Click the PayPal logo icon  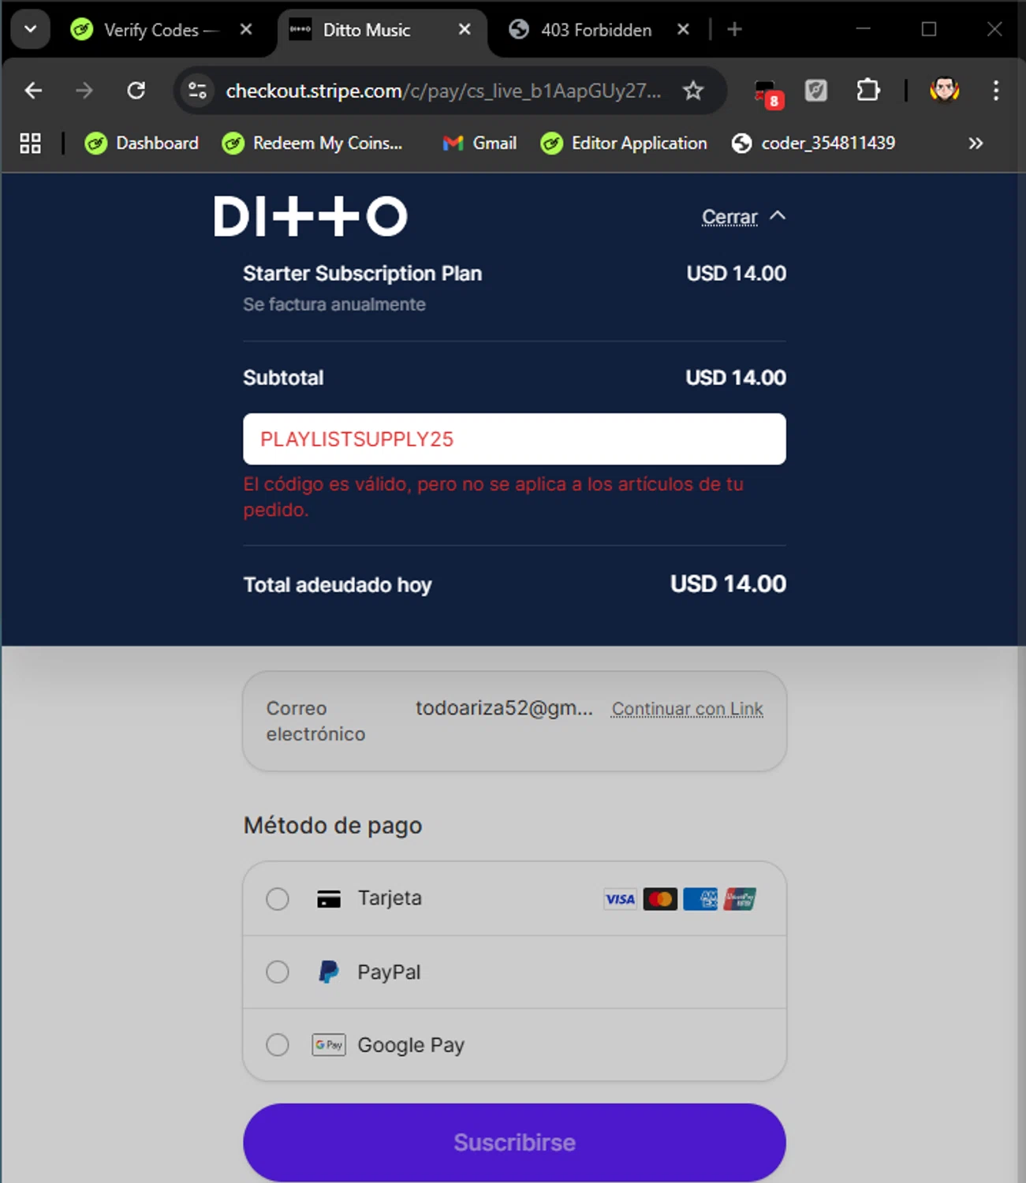click(329, 972)
